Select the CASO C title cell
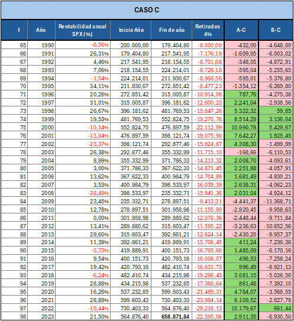 pyautogui.click(x=147, y=10)
